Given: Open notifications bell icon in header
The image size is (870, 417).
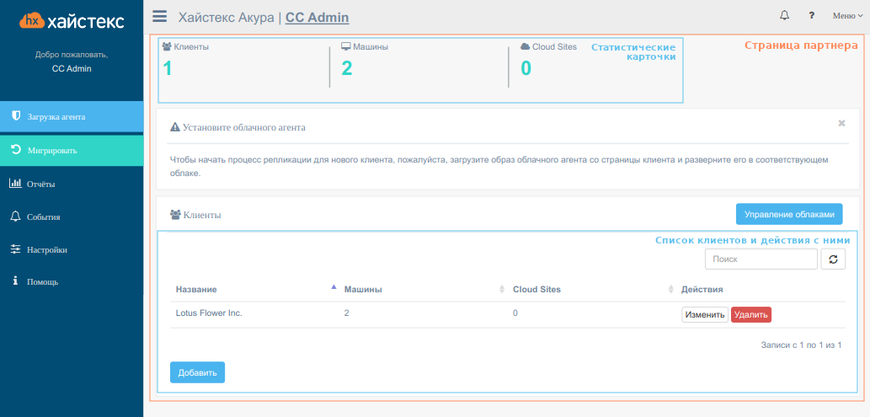Looking at the screenshot, I should click(784, 15).
